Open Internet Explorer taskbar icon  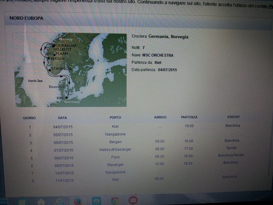(x=60, y=201)
